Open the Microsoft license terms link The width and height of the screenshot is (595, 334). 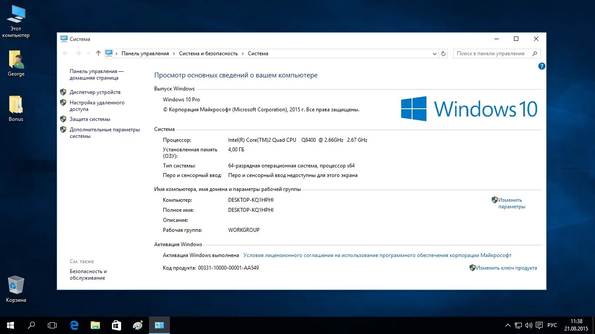(x=377, y=255)
